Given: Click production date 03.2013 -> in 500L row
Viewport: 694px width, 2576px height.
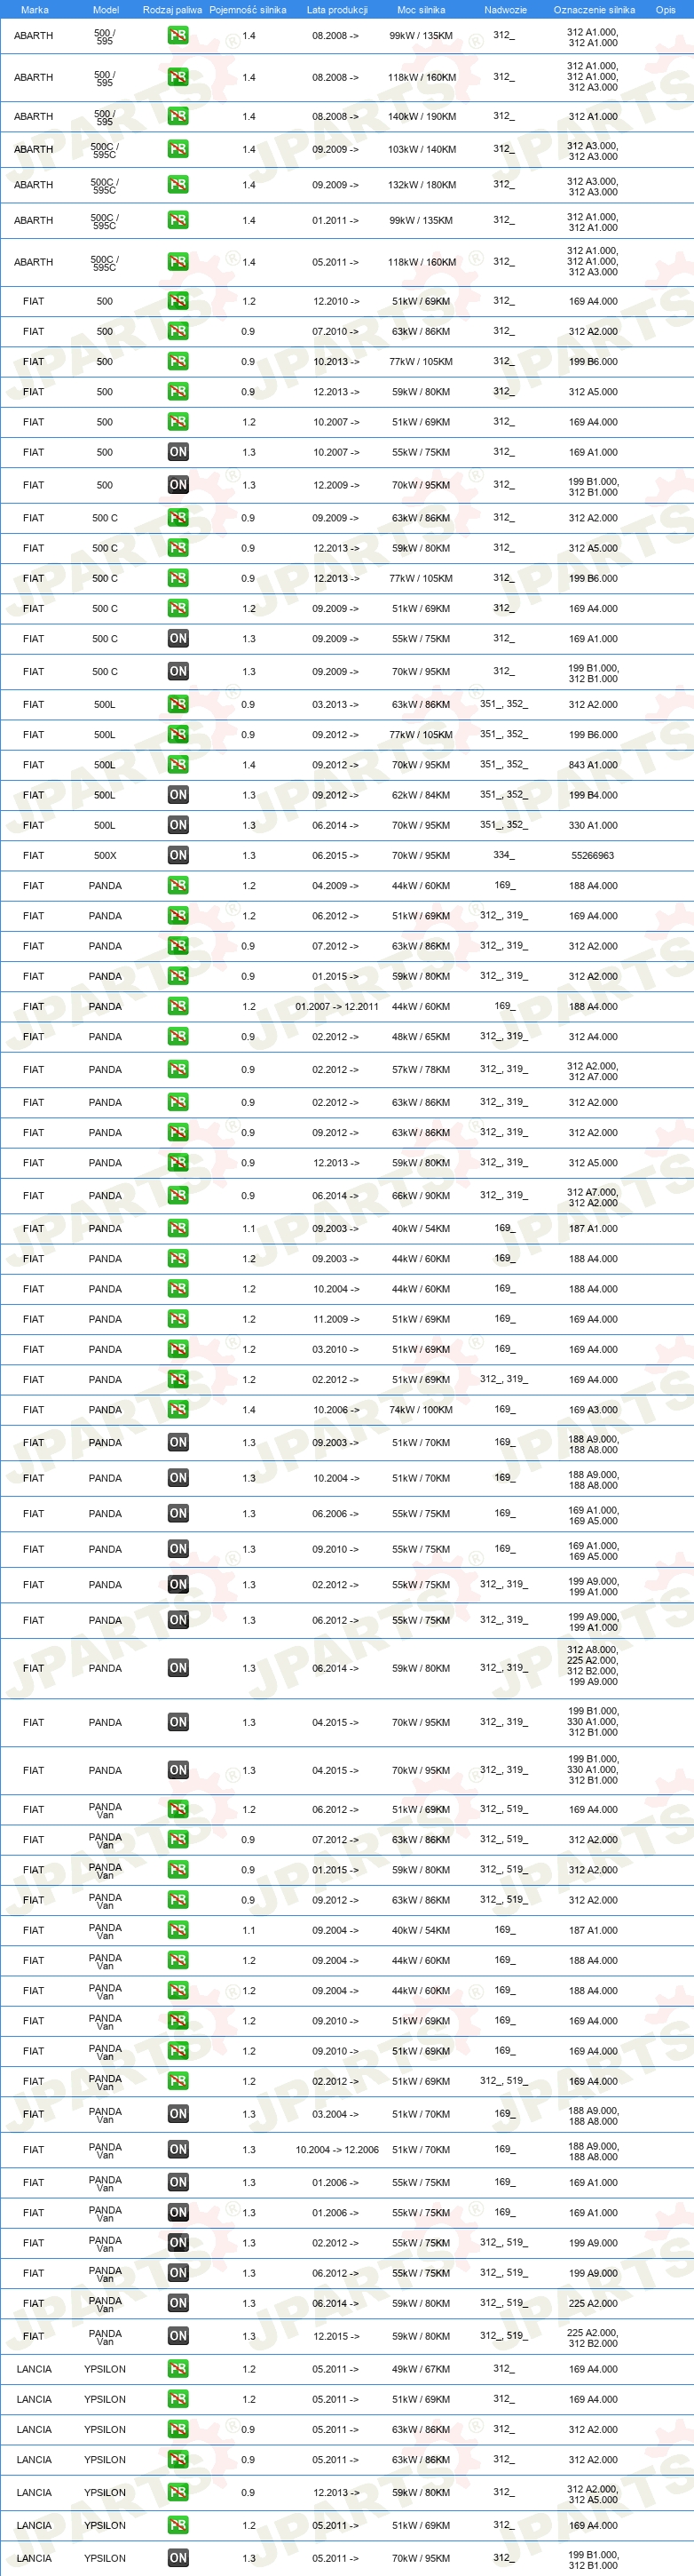Looking at the screenshot, I should click(x=336, y=705).
